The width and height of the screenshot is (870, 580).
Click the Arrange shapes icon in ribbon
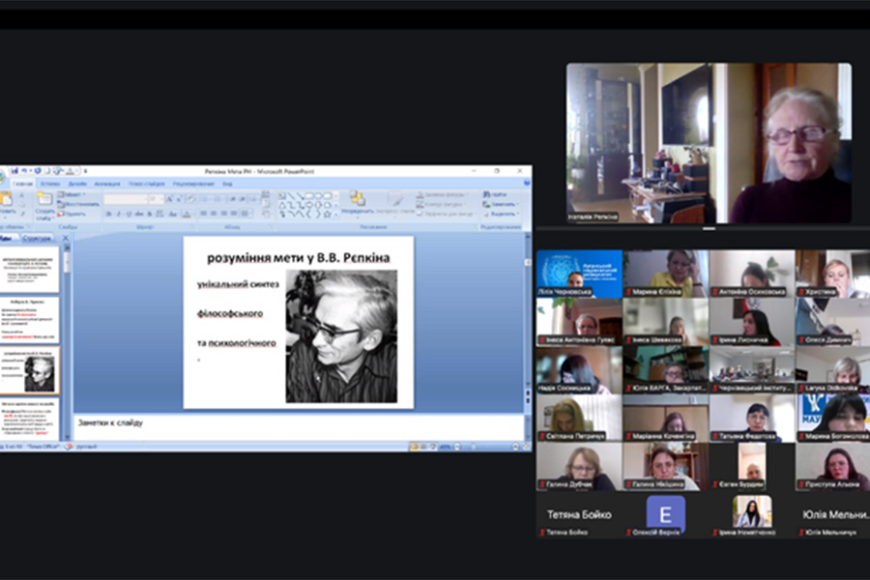(x=358, y=199)
